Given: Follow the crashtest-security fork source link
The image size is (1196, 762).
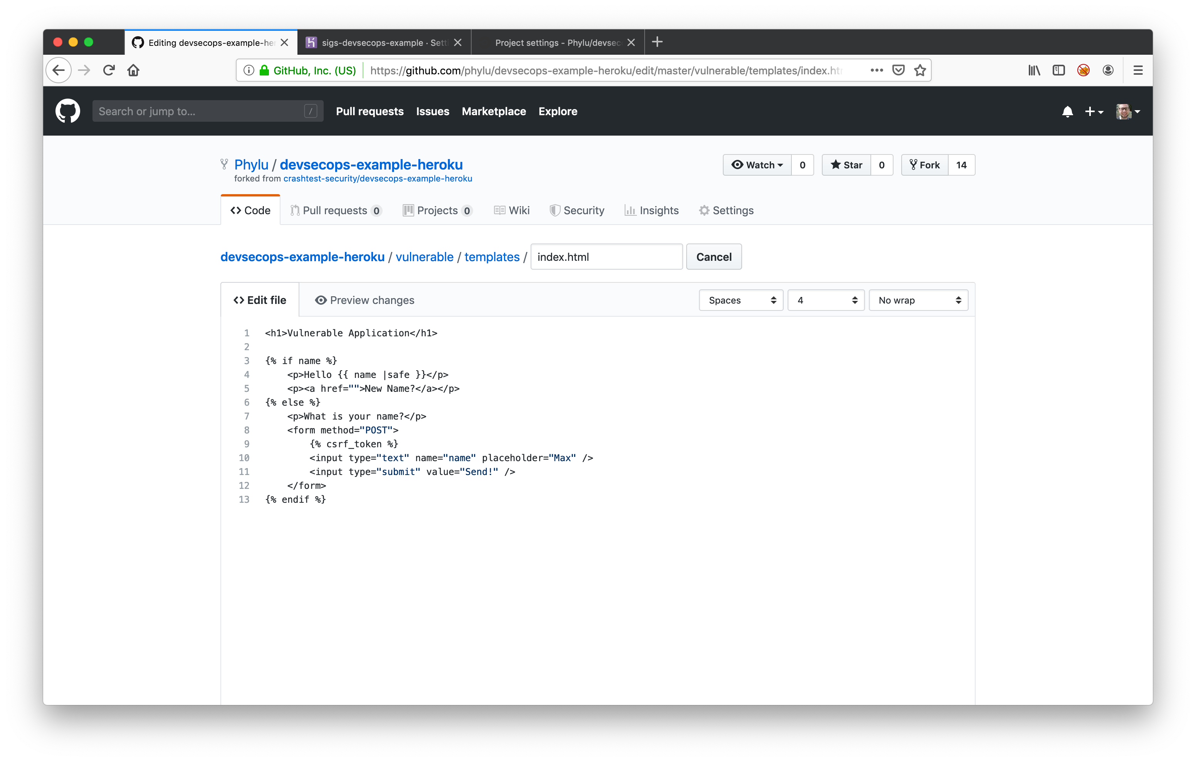Looking at the screenshot, I should [378, 178].
